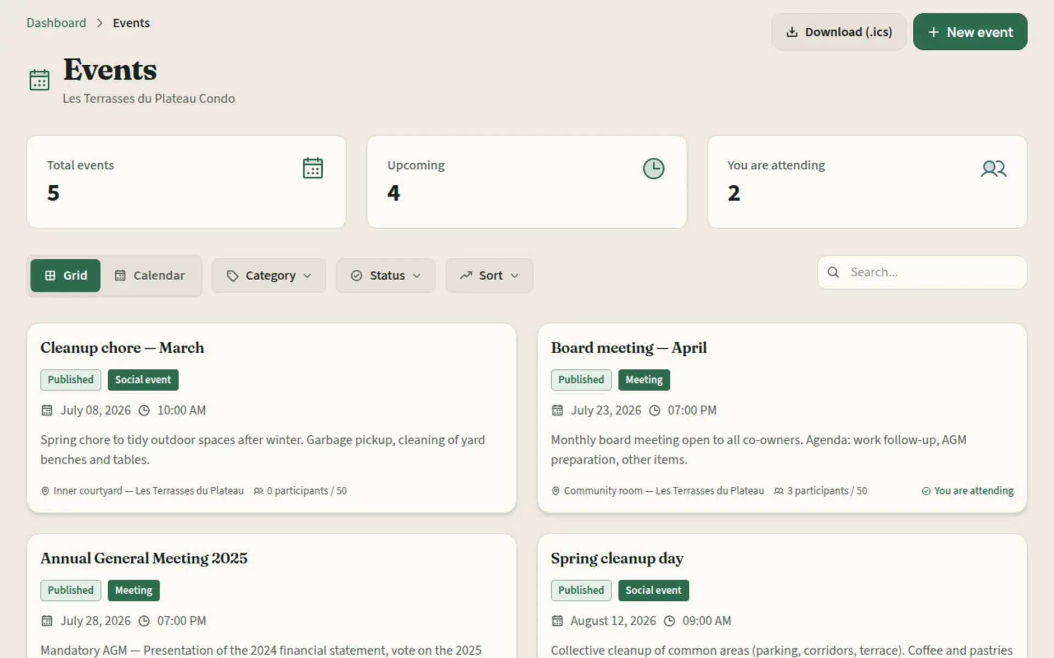Open the Status filter dropdown
The image size is (1054, 658).
[386, 275]
